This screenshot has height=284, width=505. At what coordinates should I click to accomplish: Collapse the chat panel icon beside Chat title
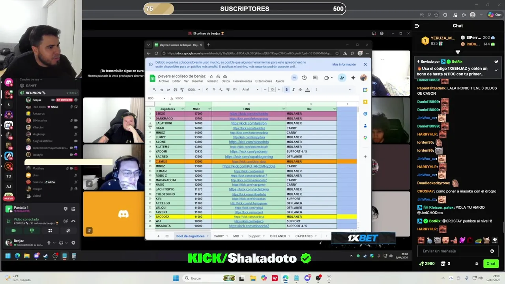417,26
